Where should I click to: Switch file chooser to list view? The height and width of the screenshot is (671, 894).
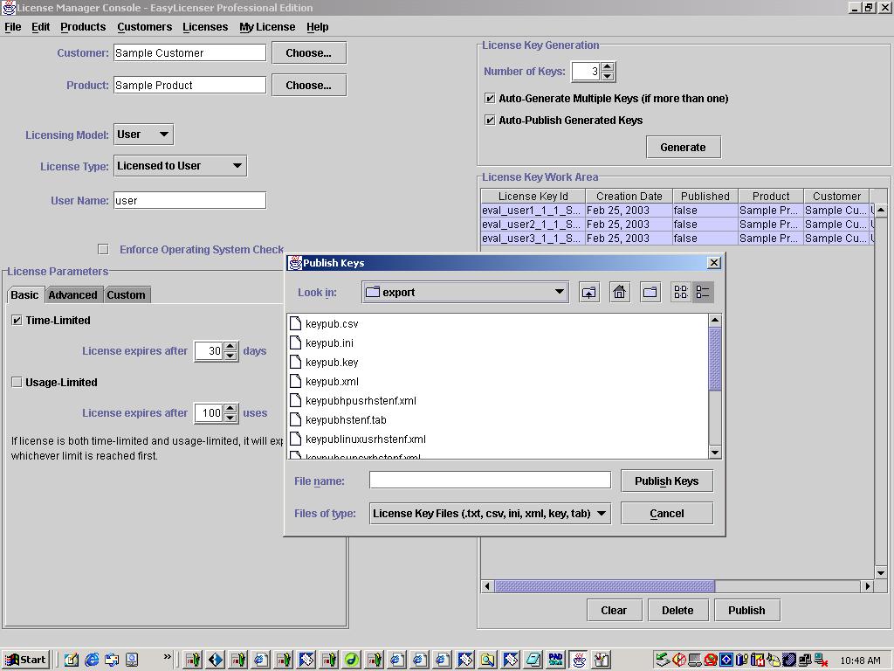(x=681, y=293)
